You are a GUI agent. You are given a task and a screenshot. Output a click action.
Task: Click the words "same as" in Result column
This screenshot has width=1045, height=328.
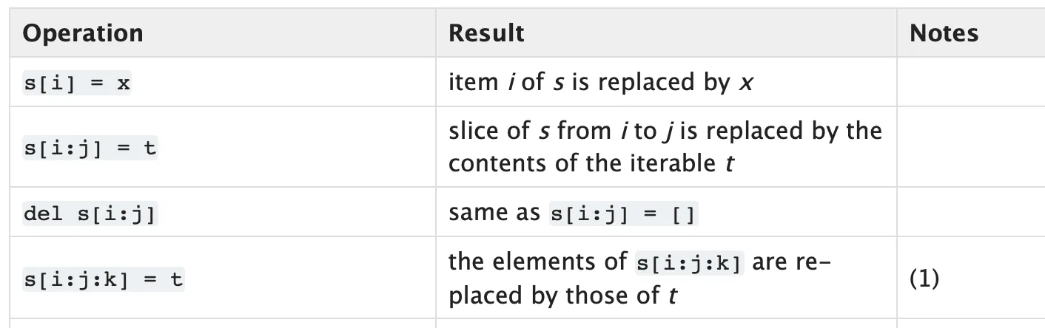coord(496,213)
